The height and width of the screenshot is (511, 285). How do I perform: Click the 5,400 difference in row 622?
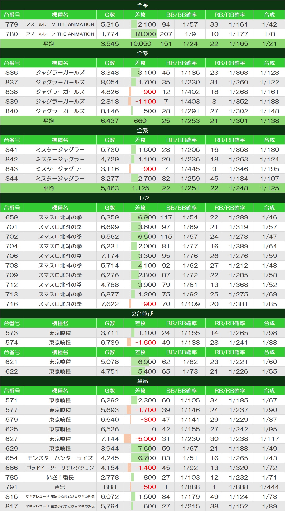(147, 371)
